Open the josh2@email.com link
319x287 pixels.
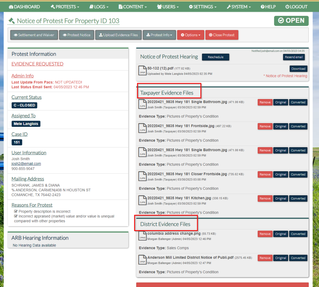[26, 164]
